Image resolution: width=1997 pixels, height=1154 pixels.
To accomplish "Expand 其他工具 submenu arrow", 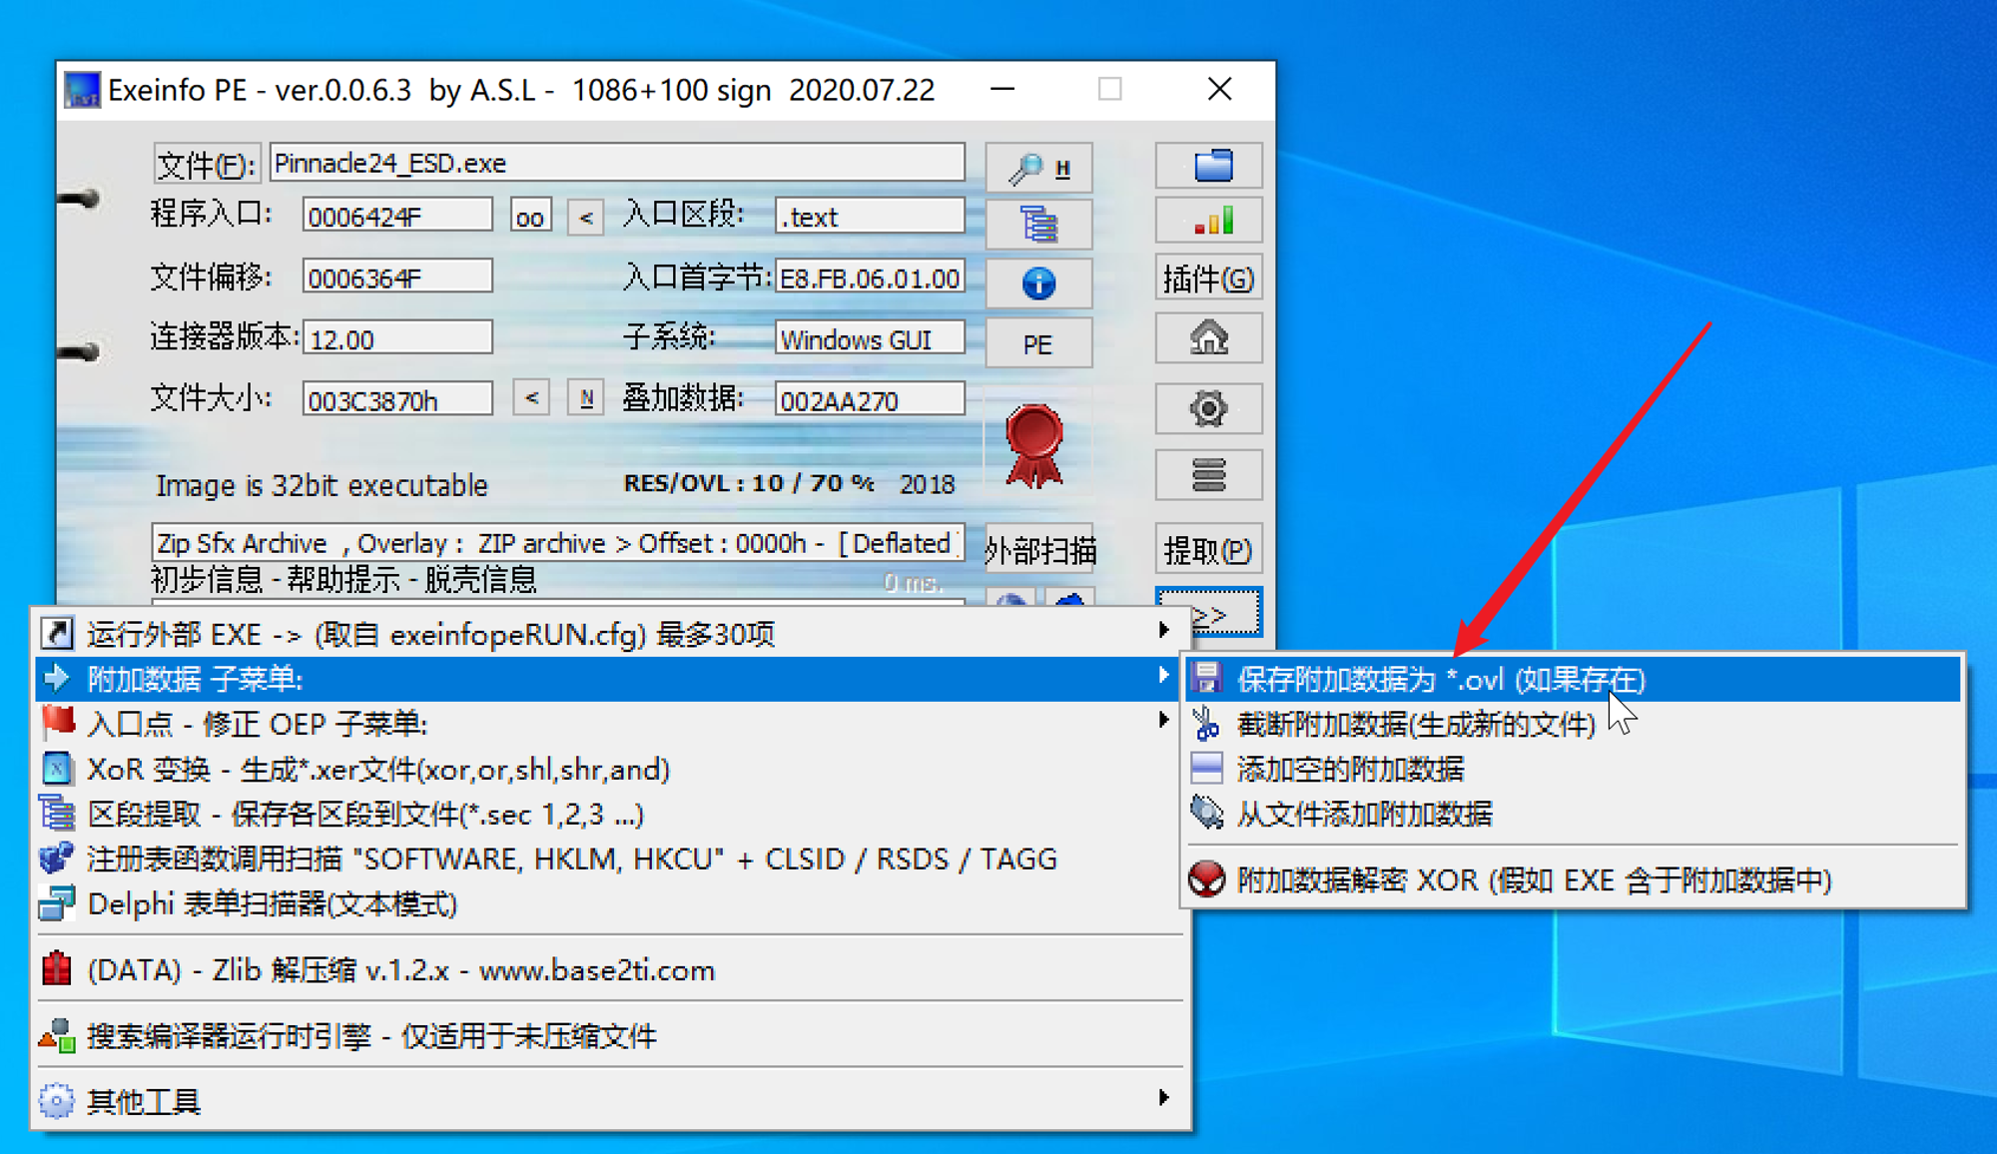I will (1163, 1098).
